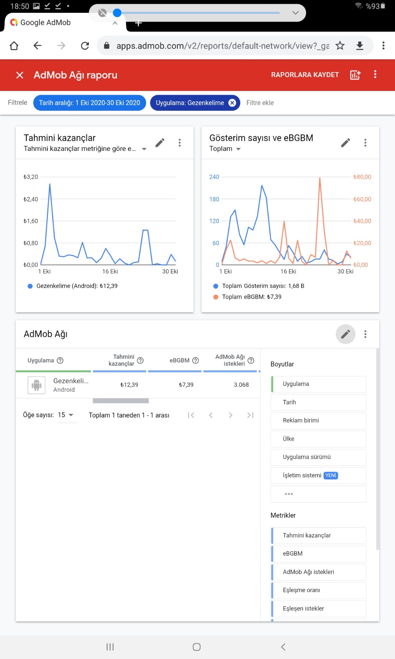Click the Gezenkelime Android app icon
The height and width of the screenshot is (659, 395).
click(x=37, y=385)
